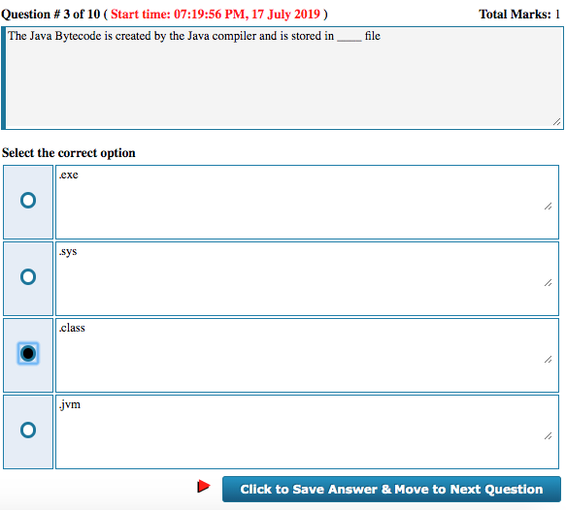The width and height of the screenshot is (566, 510).
Task: Select the .sys radio option
Action: (28, 276)
